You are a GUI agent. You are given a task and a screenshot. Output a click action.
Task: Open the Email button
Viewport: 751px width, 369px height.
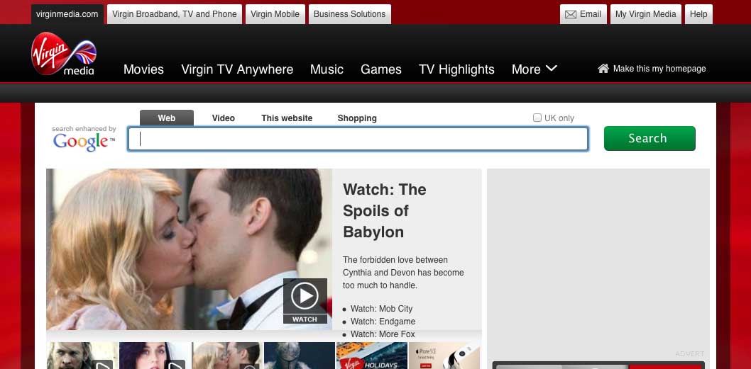pyautogui.click(x=583, y=14)
